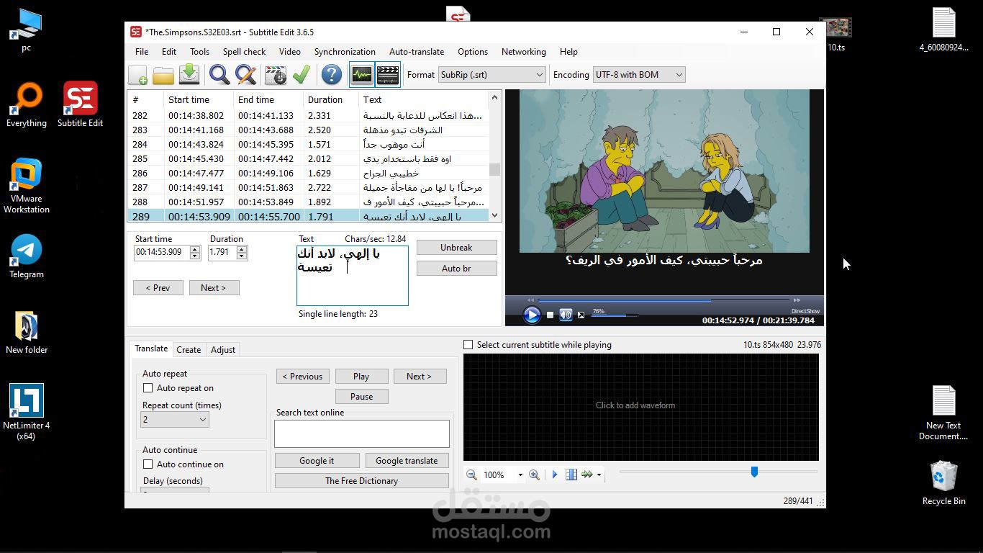Select subtitle row number 285
This screenshot has height=553, width=983.
point(308,158)
